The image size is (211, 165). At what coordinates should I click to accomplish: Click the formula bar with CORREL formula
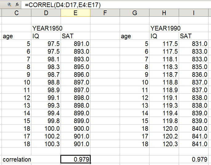pos(116,5)
